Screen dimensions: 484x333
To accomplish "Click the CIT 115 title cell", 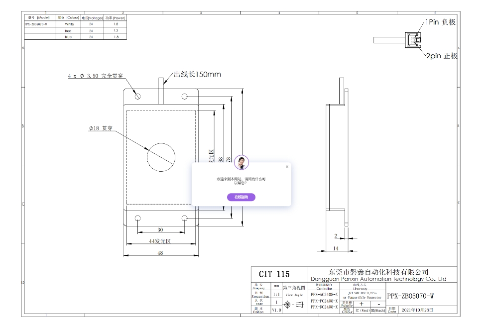I will (274, 274).
